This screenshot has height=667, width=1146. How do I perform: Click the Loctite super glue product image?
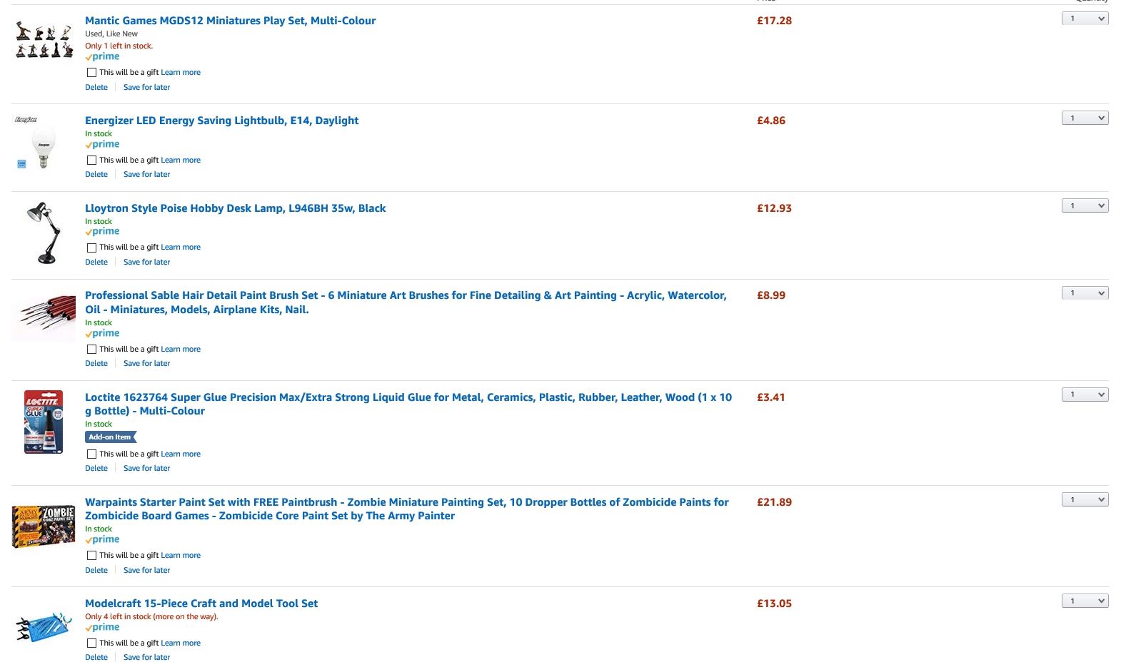(44, 422)
